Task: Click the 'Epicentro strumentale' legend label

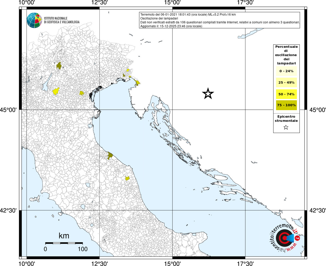Action: click(x=286, y=118)
